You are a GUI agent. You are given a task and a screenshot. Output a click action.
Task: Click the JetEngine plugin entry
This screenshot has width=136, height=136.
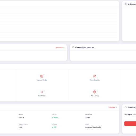click(x=128, y=114)
